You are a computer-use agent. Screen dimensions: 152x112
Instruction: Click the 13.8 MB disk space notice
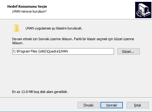click(x=40, y=92)
